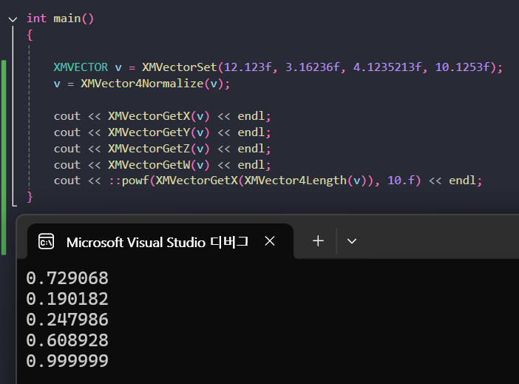Click the terminal icon in the console tab
Viewport: 519px width, 384px height.
tap(46, 241)
